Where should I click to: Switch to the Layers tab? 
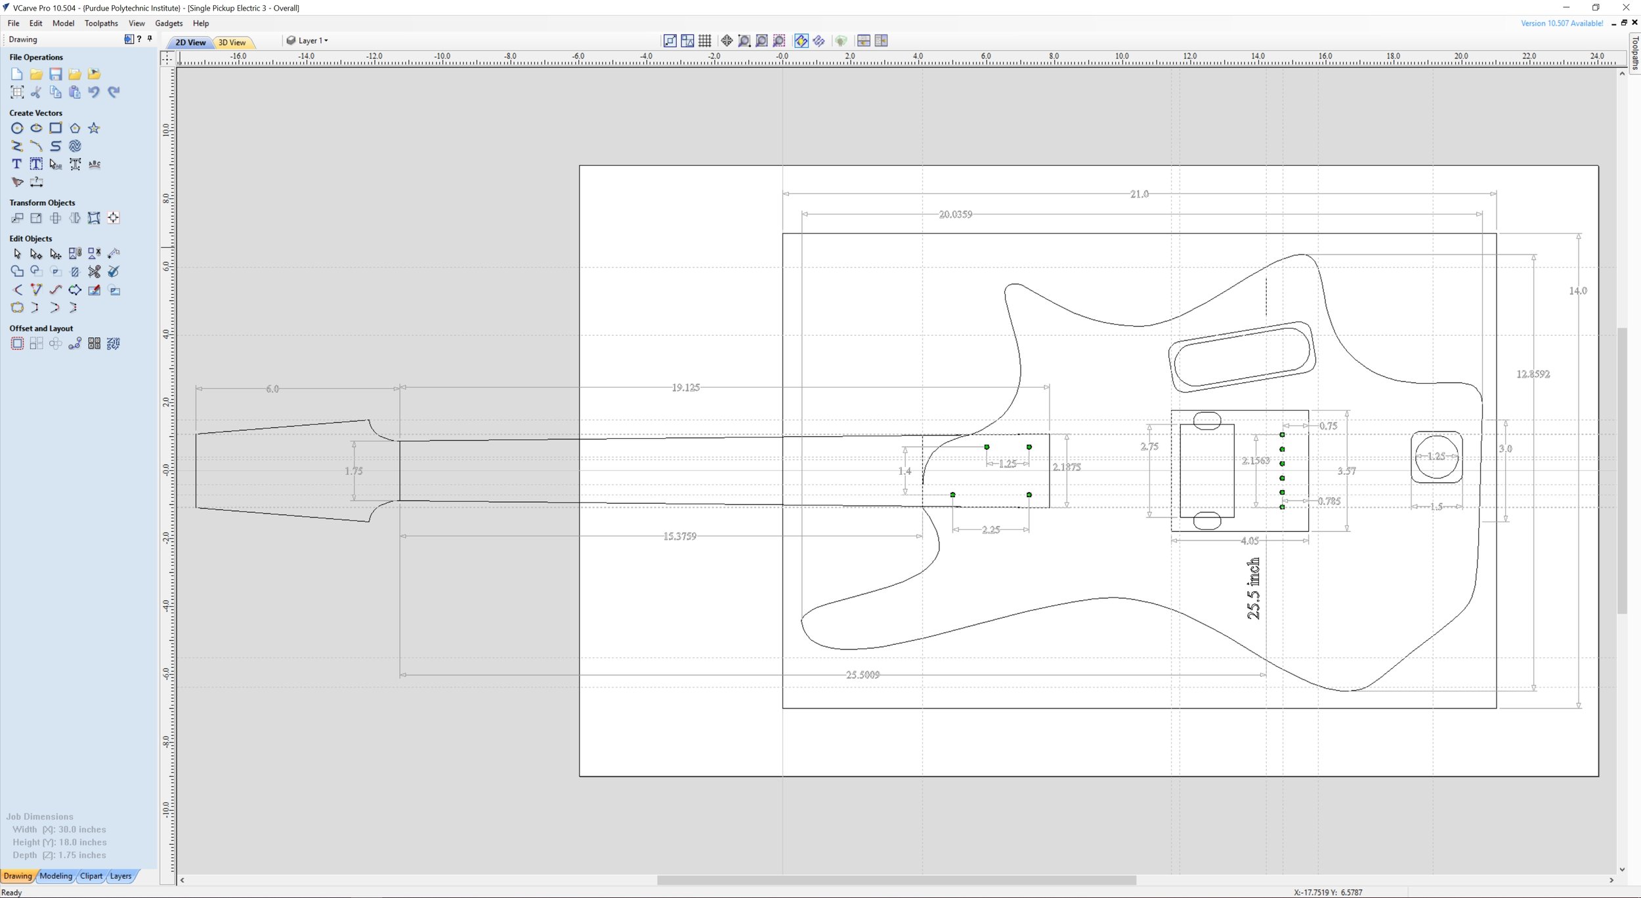(x=121, y=876)
